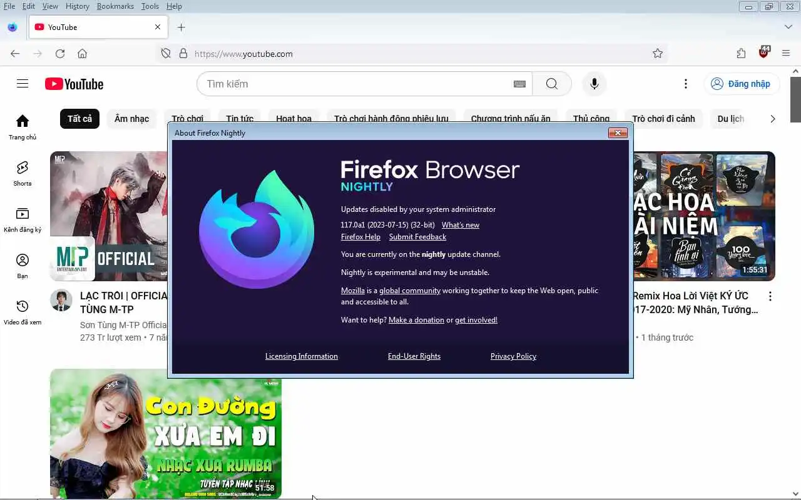Select the Tất cả filter chip
Viewport: 801px width, 500px height.
click(x=79, y=119)
